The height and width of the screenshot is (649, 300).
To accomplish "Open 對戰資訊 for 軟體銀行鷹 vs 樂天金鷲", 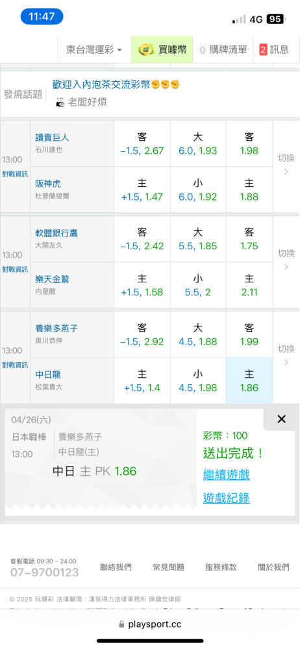I will (x=15, y=269).
